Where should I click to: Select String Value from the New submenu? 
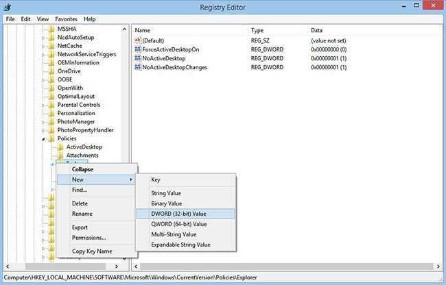pos(186,193)
